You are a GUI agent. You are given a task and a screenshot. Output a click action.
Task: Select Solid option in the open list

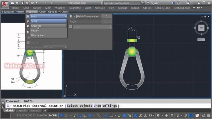[x=49, y=21]
